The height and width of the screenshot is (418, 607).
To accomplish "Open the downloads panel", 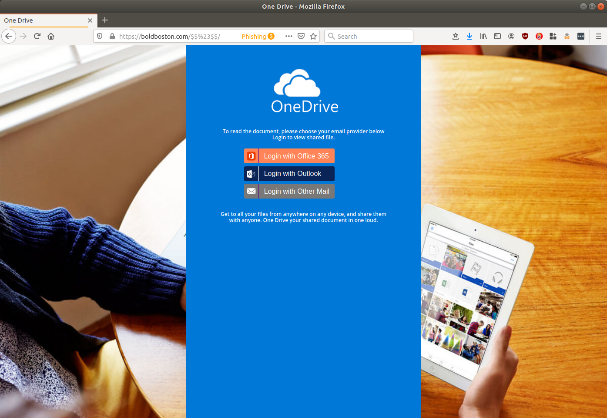I will tap(470, 36).
